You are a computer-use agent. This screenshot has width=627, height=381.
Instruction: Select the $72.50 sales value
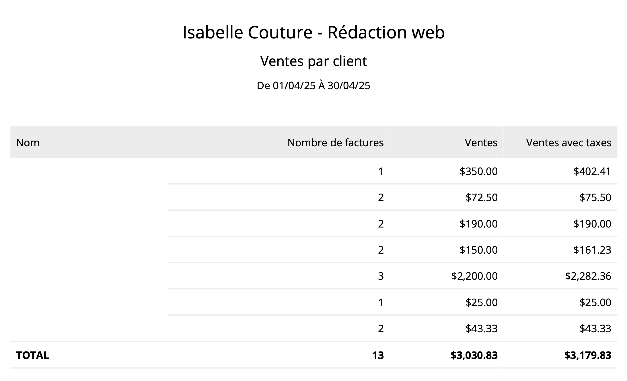click(481, 197)
